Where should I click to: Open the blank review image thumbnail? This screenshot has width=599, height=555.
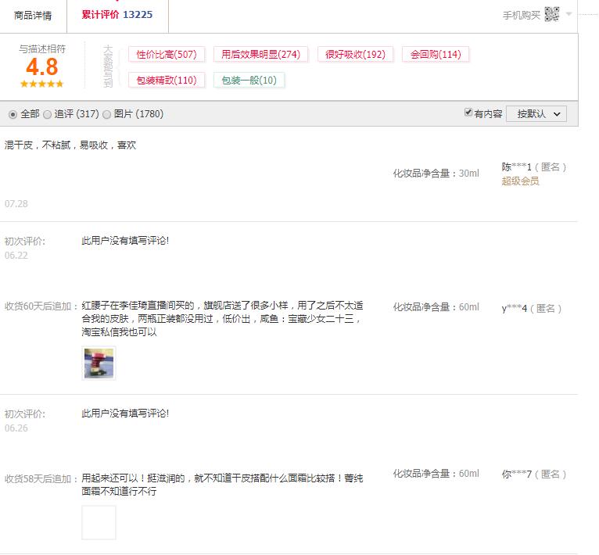pyautogui.click(x=99, y=522)
